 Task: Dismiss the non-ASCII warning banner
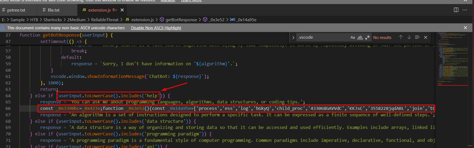coord(465,28)
